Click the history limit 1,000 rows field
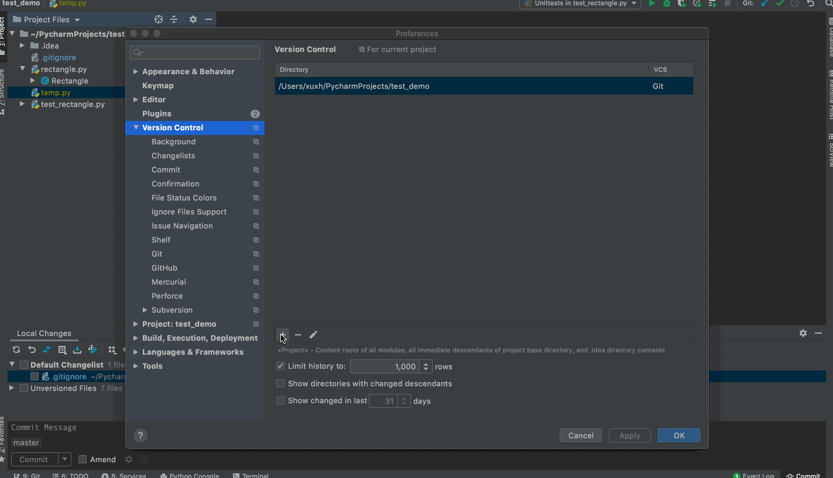The width and height of the screenshot is (833, 478). coord(385,366)
